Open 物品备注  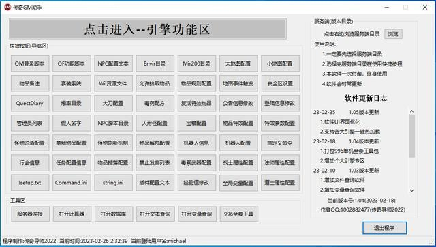tap(30, 83)
